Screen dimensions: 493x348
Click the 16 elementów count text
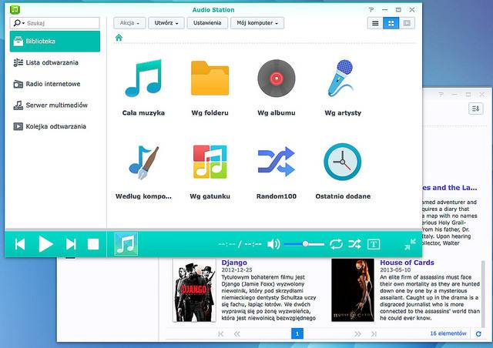pyautogui.click(x=448, y=333)
